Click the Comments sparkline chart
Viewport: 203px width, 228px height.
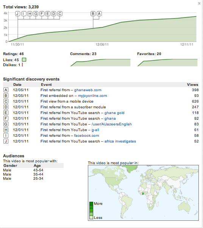[x=101, y=63]
